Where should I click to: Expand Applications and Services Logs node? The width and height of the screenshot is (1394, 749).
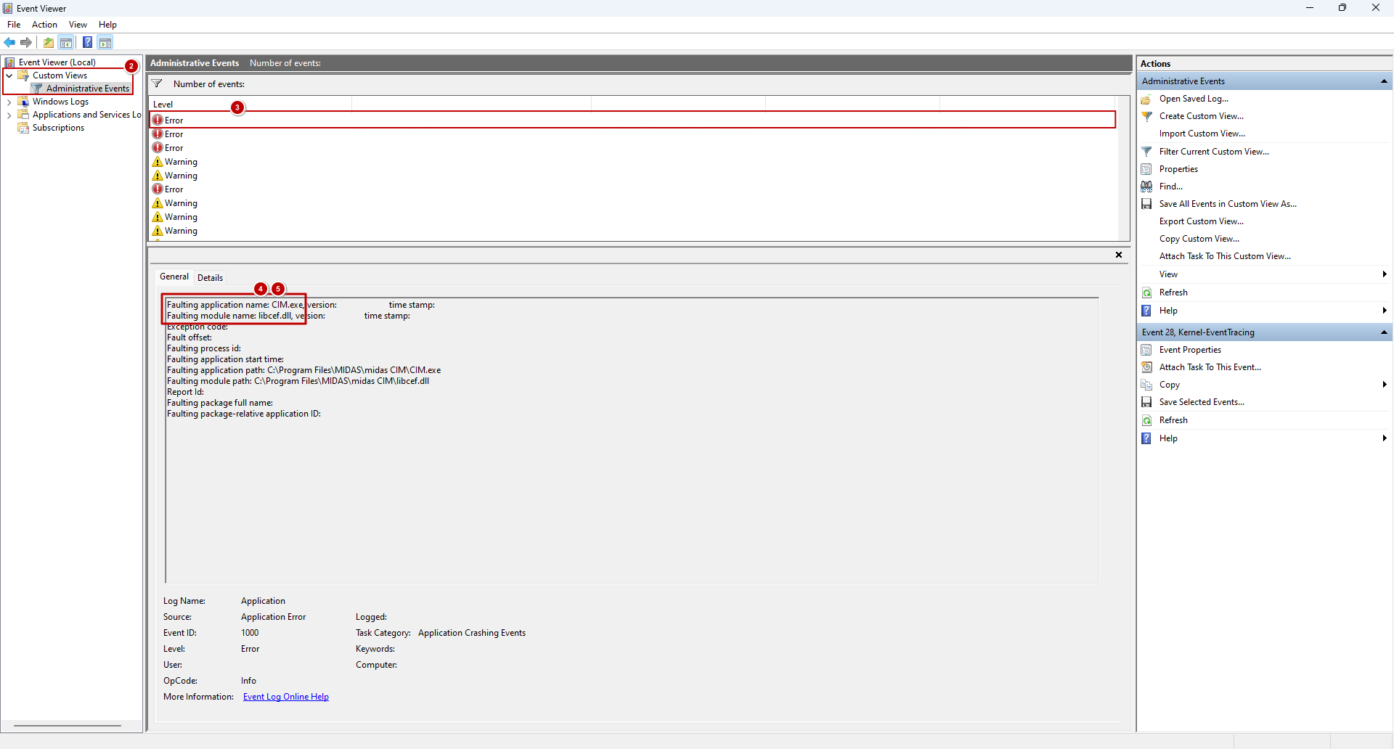coord(9,115)
